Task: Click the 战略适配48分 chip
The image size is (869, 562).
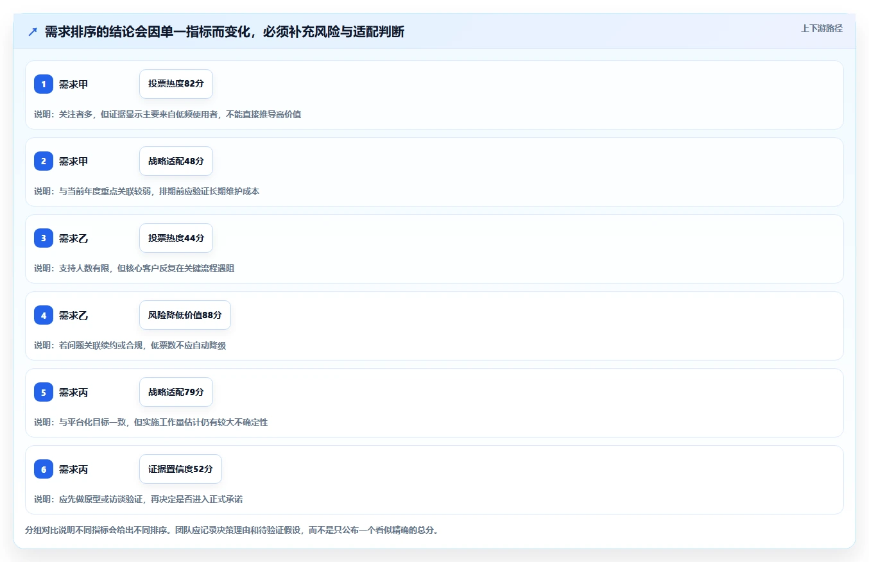Action: [x=176, y=161]
